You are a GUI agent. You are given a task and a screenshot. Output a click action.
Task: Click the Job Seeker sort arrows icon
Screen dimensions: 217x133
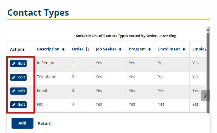[120, 49]
